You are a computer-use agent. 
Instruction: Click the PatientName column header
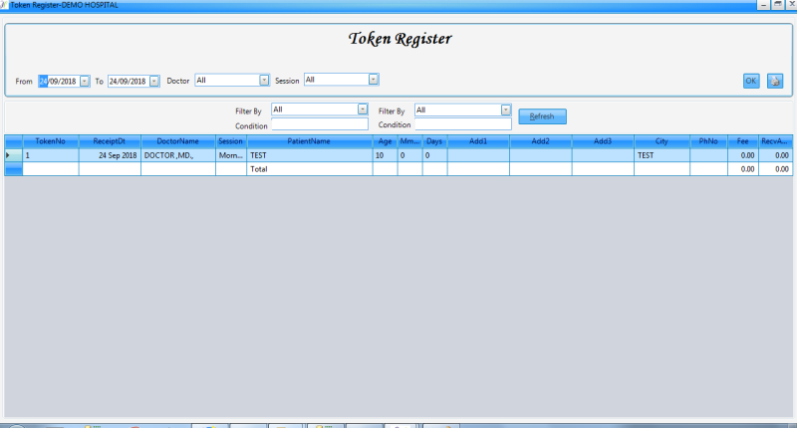coord(309,141)
